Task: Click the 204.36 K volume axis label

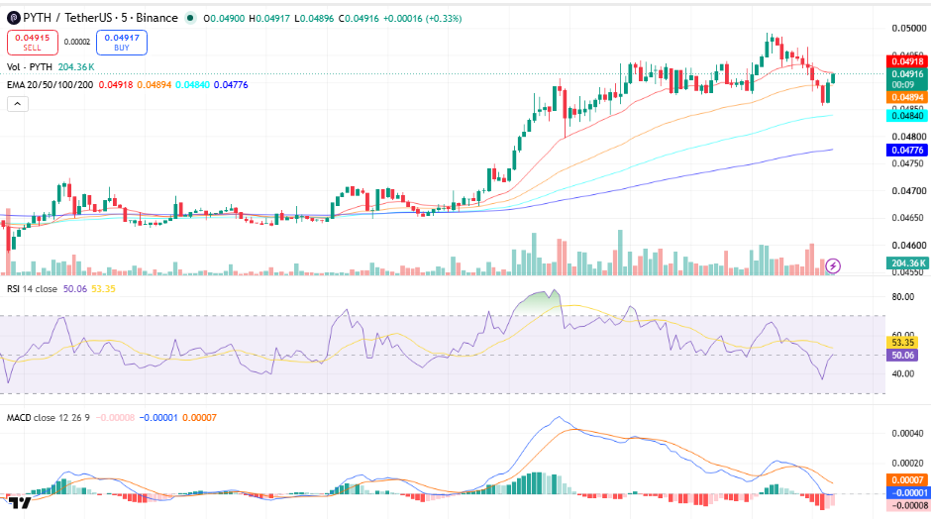Action: tap(906, 262)
